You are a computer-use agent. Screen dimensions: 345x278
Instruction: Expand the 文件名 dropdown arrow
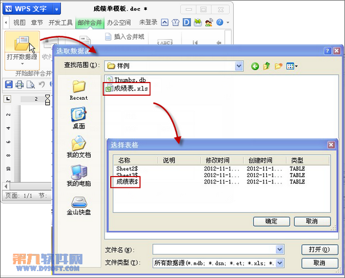pyautogui.click(x=280, y=250)
